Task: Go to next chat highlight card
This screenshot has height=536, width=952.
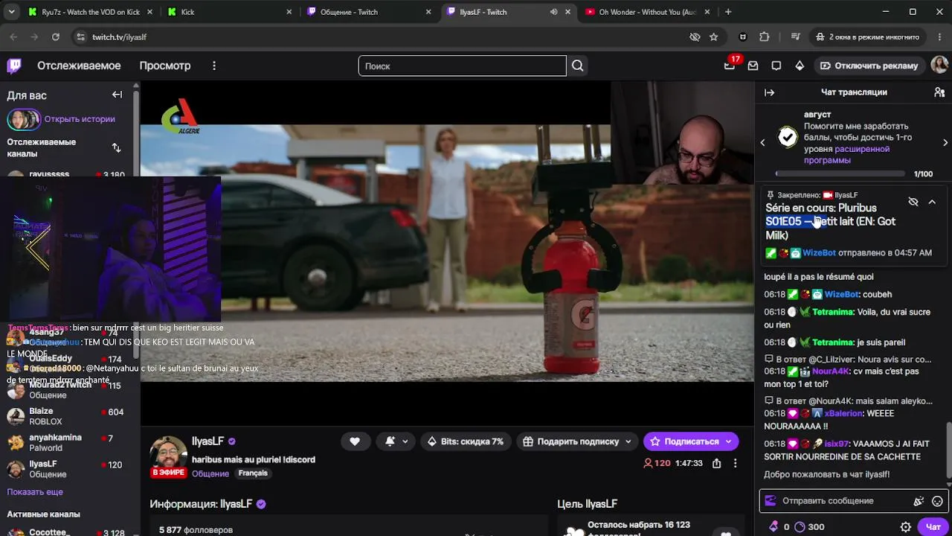Action: coord(945,142)
